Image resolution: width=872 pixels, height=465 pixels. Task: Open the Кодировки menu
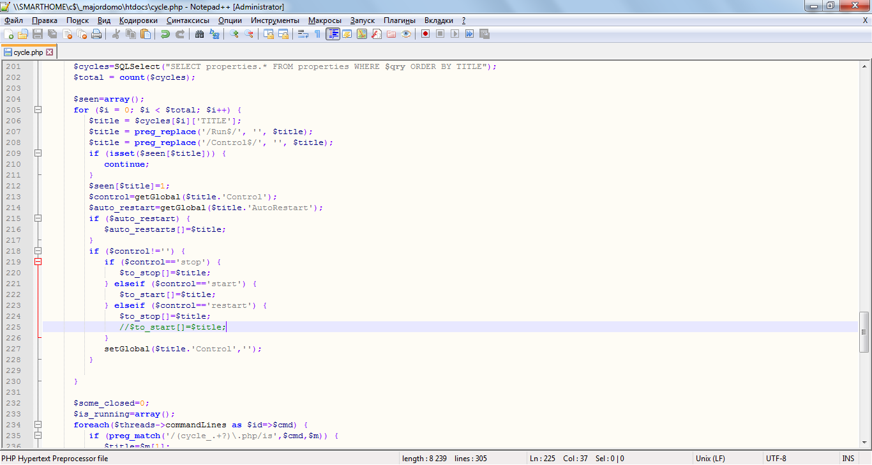[x=138, y=20]
